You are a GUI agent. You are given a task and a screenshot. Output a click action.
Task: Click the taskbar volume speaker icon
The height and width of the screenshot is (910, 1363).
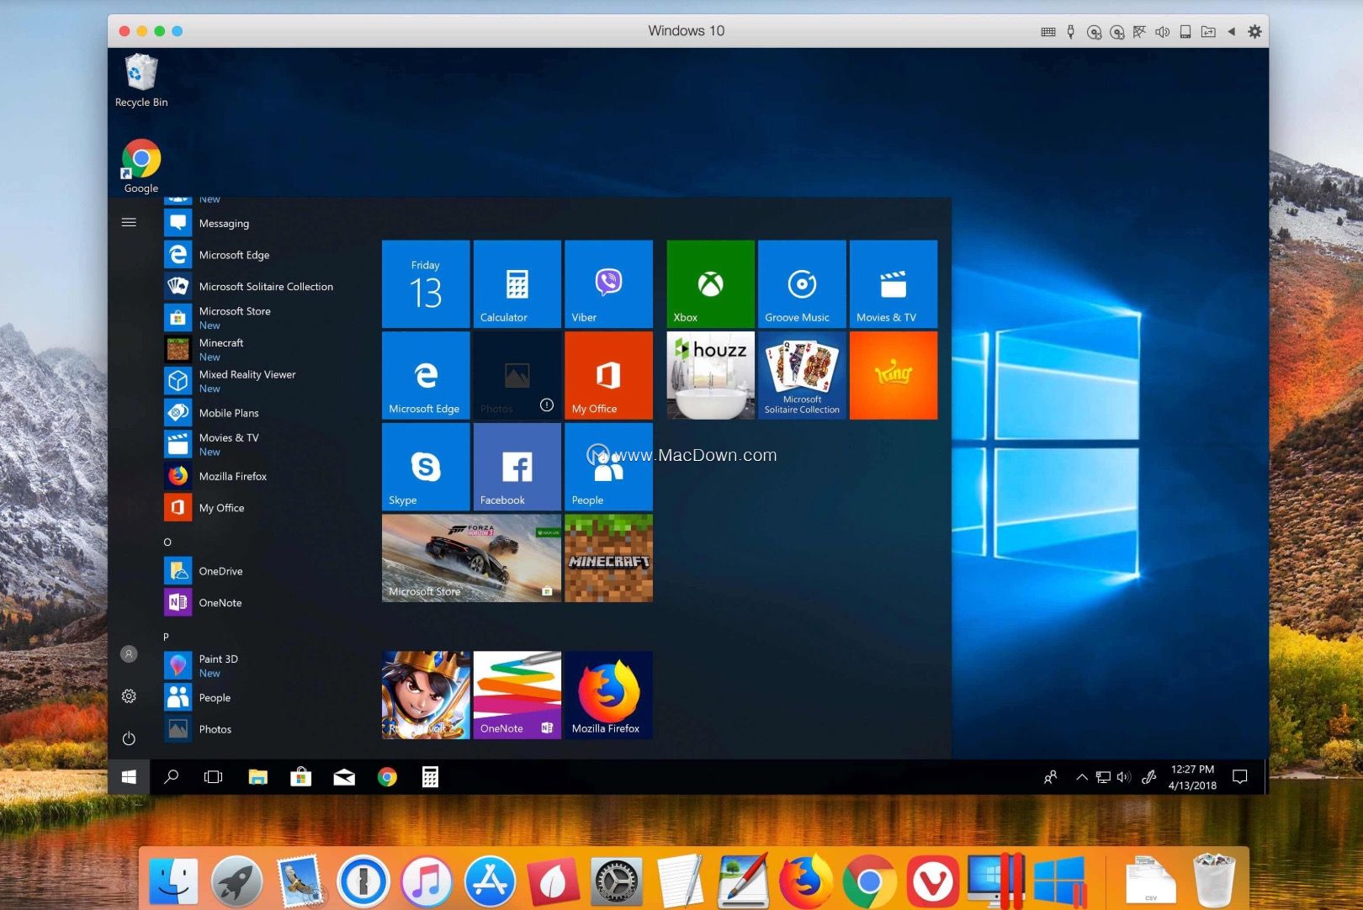(x=1124, y=777)
